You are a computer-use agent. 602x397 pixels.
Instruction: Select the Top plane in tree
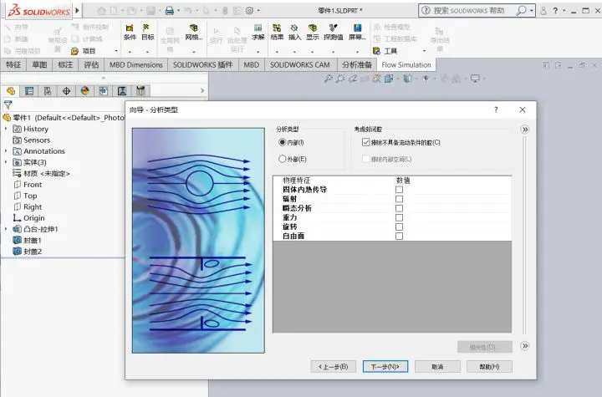coord(25,196)
